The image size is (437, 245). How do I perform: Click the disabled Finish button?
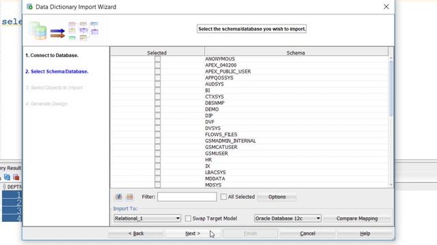pyautogui.click(x=251, y=233)
